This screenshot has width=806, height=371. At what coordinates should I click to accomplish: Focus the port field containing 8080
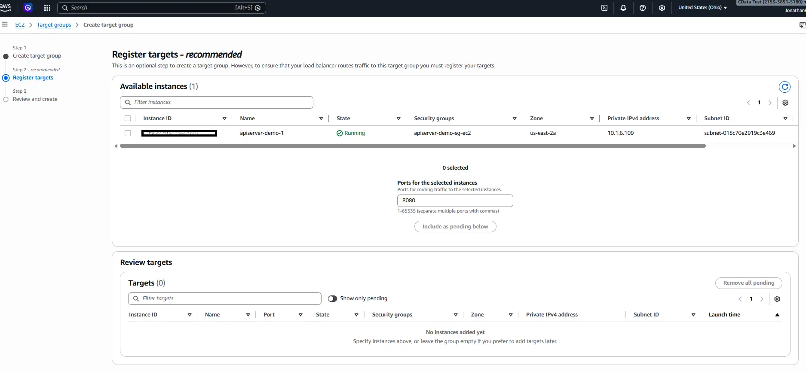[x=455, y=201]
